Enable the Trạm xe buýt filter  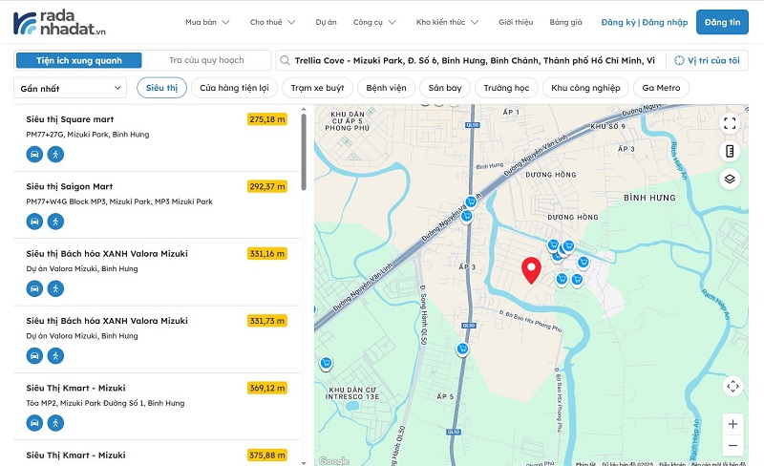click(316, 88)
